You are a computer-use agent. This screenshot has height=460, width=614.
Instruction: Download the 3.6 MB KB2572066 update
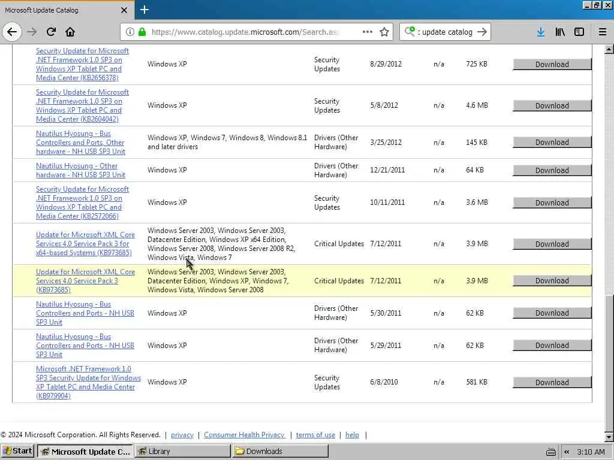pyautogui.click(x=552, y=202)
